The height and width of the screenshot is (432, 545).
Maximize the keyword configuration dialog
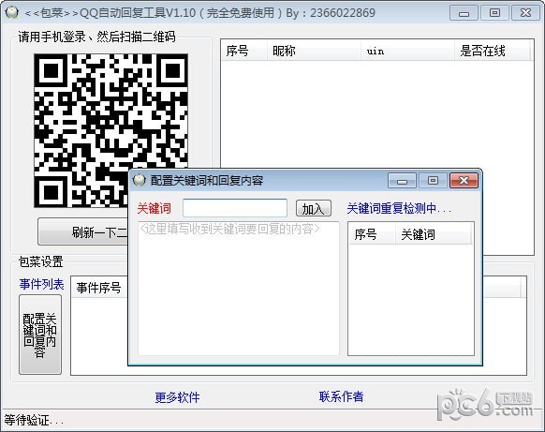(x=433, y=181)
